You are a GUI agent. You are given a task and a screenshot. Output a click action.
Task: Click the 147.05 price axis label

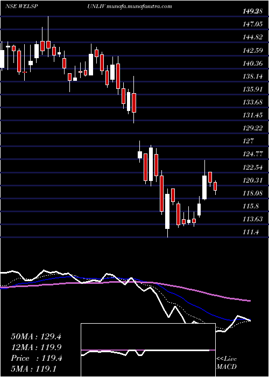(252, 24)
